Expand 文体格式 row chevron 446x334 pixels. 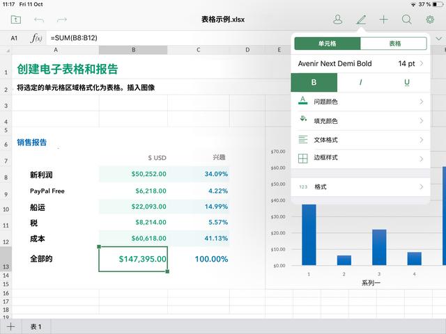pos(421,140)
